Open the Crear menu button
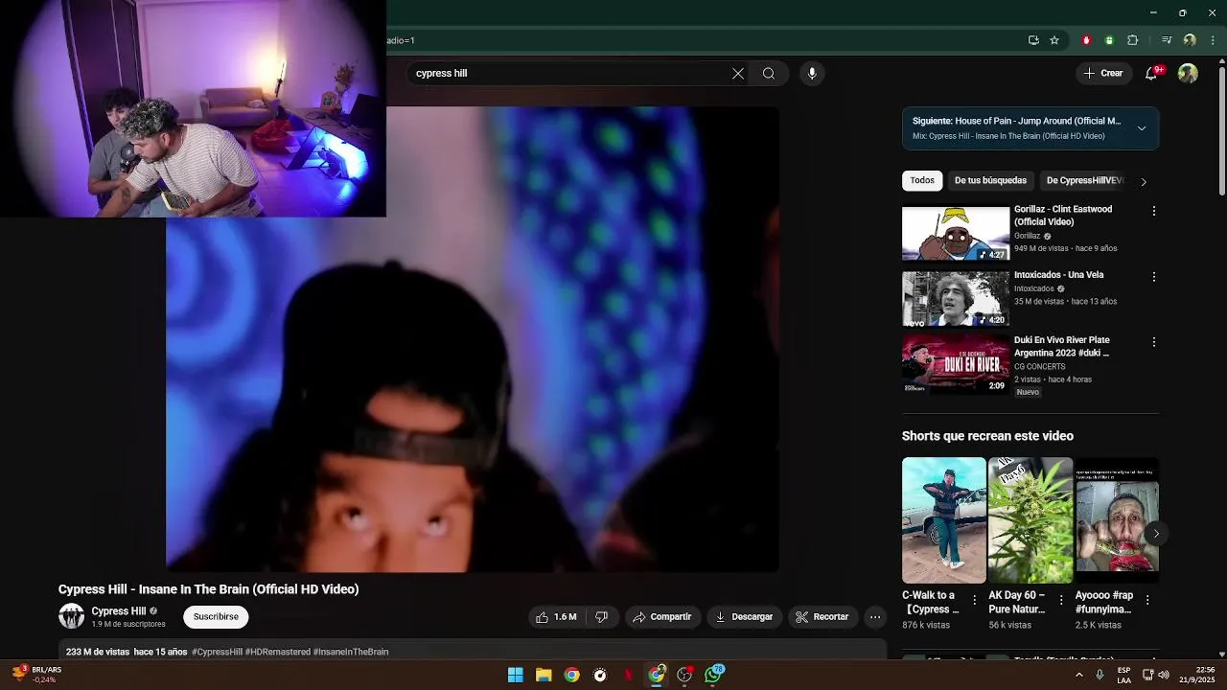Image resolution: width=1227 pixels, height=690 pixels. click(x=1103, y=73)
